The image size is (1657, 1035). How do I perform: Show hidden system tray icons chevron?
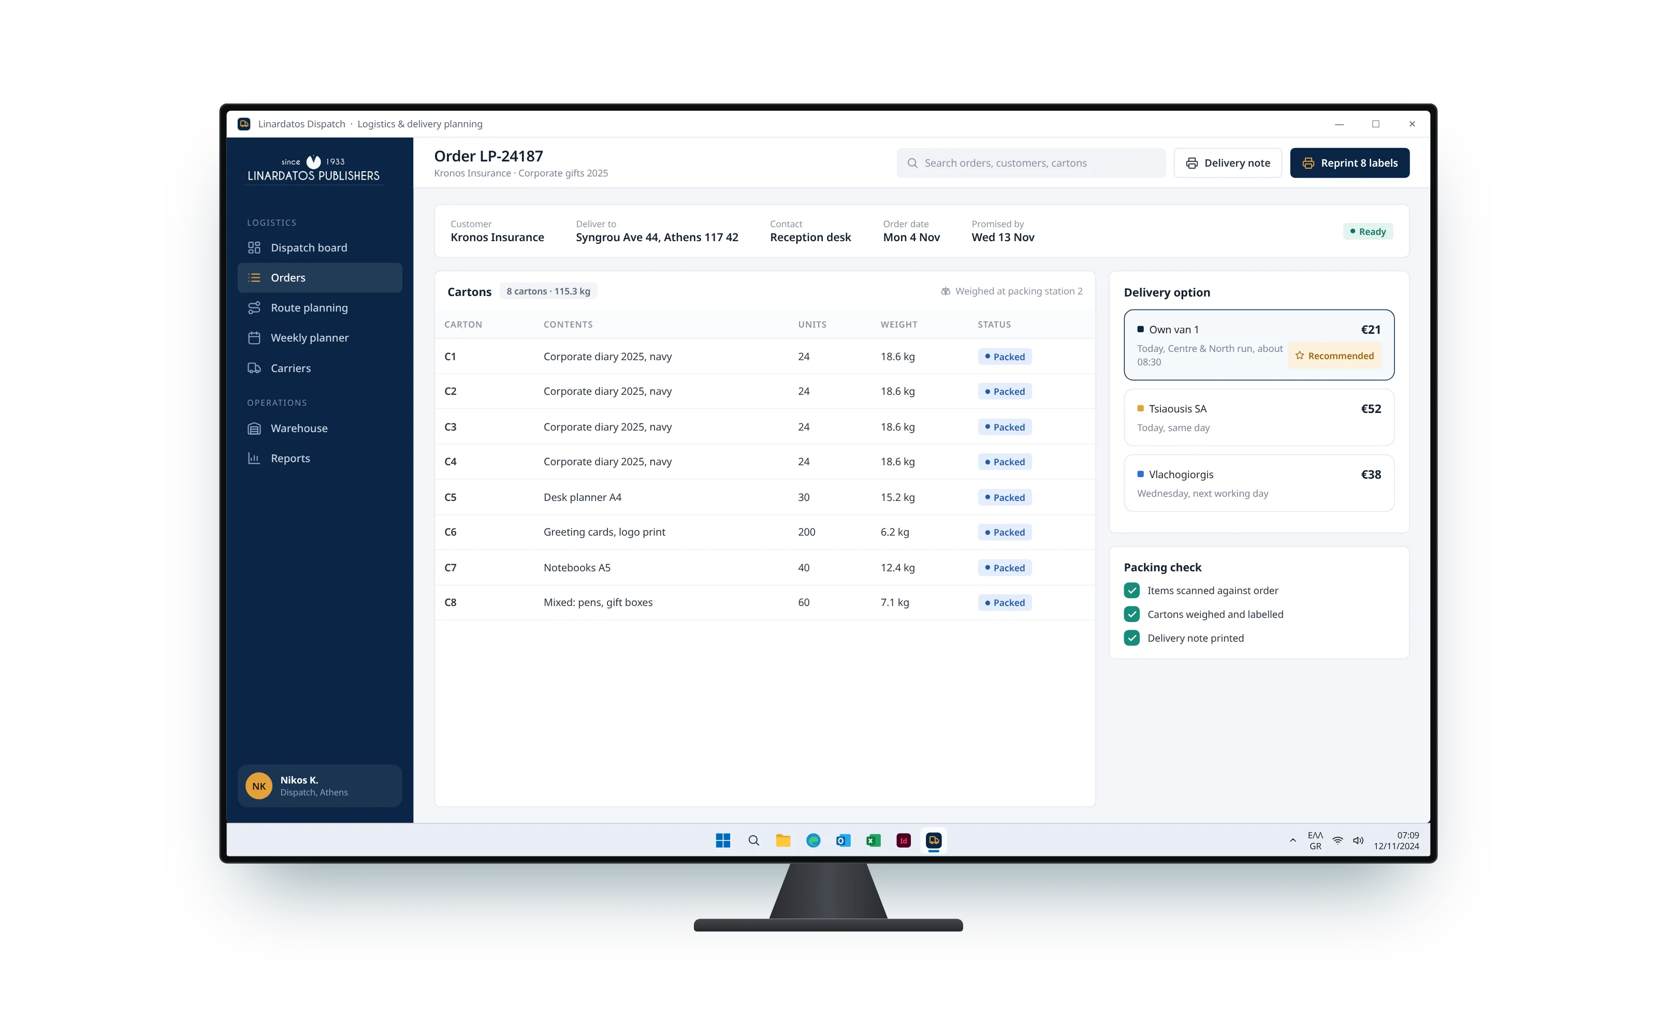coord(1293,840)
